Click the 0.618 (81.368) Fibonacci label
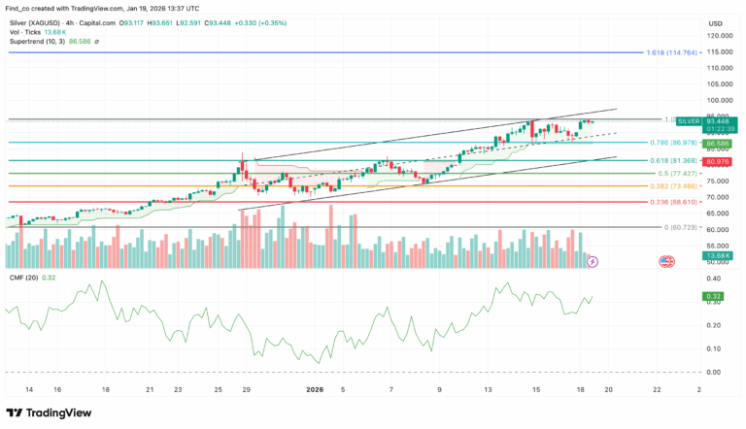 click(x=673, y=160)
